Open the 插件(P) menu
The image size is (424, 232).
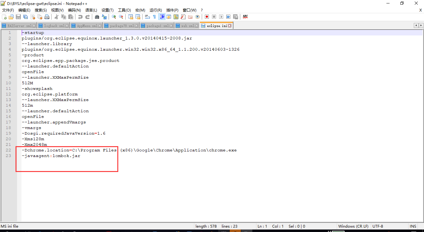(x=172, y=10)
